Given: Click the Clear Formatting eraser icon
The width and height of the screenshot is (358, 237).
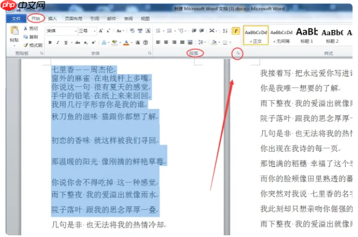Looking at the screenshot, I should pyautogui.click(x=132, y=31).
